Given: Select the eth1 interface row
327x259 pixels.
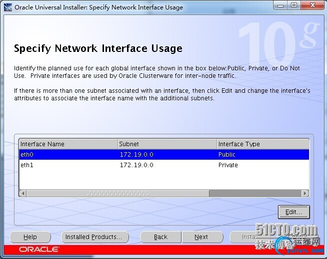Looking at the screenshot, I should 164,165.
